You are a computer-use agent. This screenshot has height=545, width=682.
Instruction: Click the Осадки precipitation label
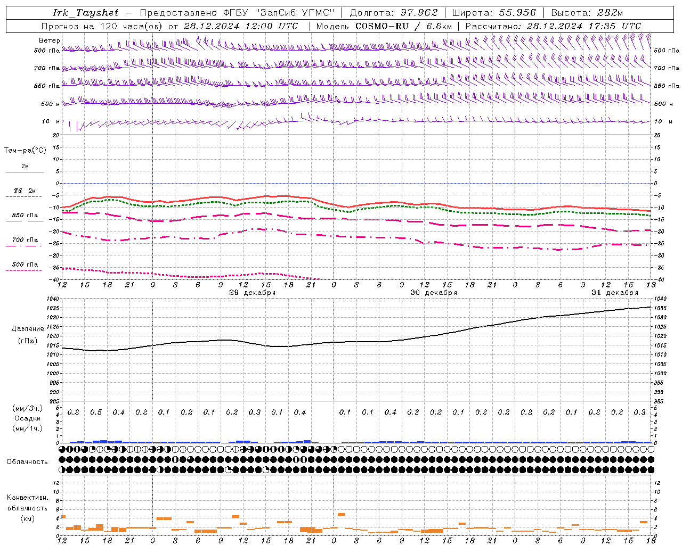point(28,418)
